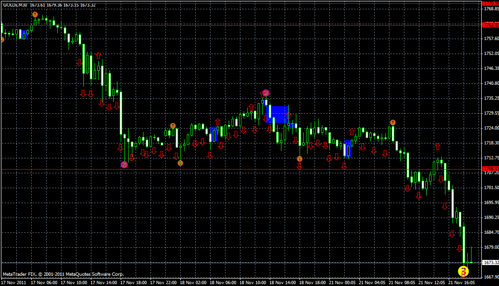Select the magenta exit signal circle near 17 Nov 18:00
Screen dimensions: 499x286
pos(124,163)
